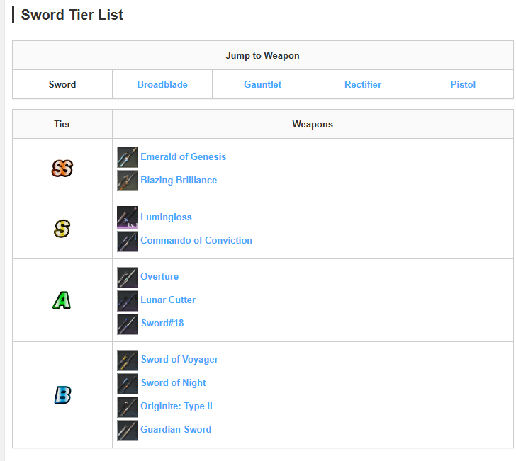Image resolution: width=516 pixels, height=461 pixels.
Task: Click the Sword Tier List heading
Action: [x=72, y=15]
